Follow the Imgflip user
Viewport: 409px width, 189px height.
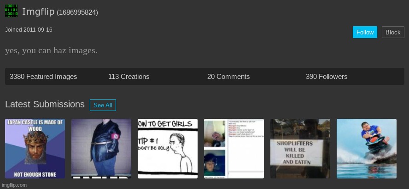[365, 32]
